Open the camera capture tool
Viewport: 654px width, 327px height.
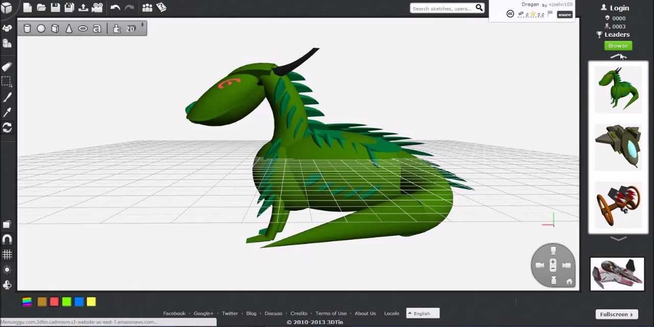pos(97,7)
